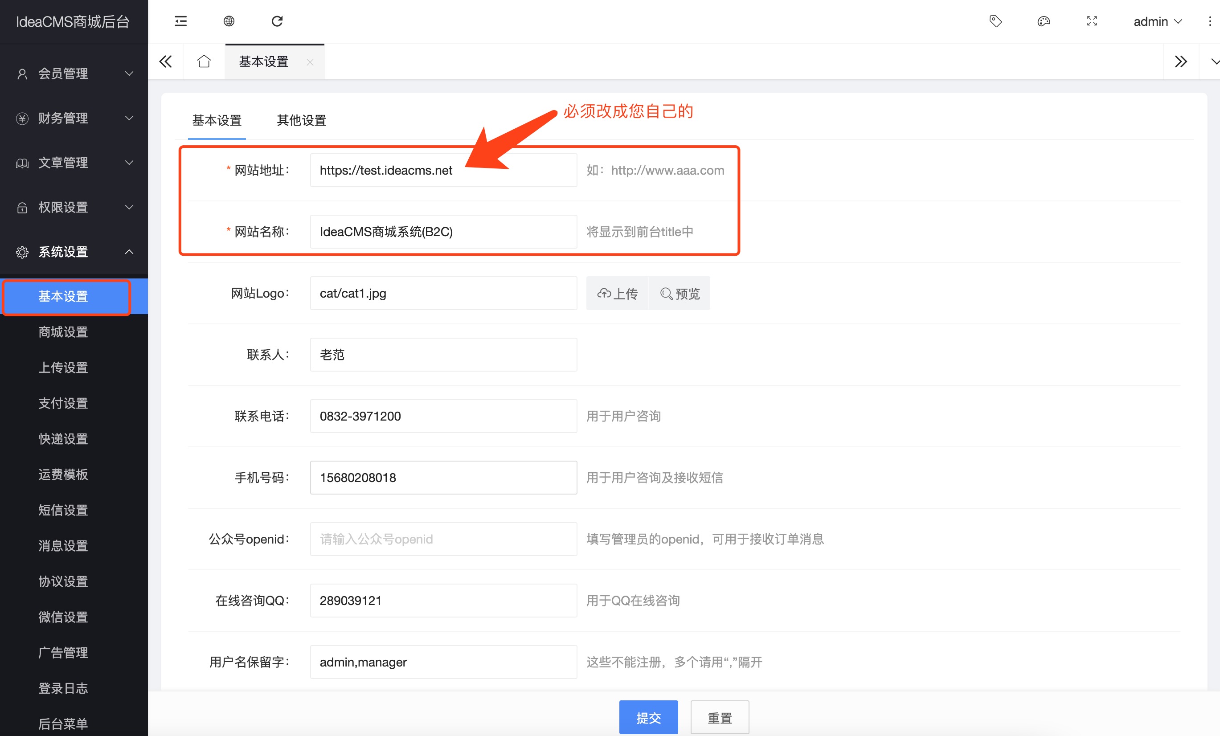Switch to the 其他设置 tab
Viewport: 1220px width, 736px height.
[x=301, y=120]
